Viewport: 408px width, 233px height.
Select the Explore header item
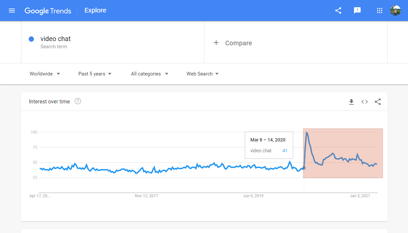(95, 10)
